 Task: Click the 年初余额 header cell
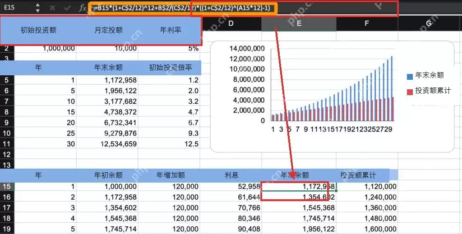[x=108, y=175]
